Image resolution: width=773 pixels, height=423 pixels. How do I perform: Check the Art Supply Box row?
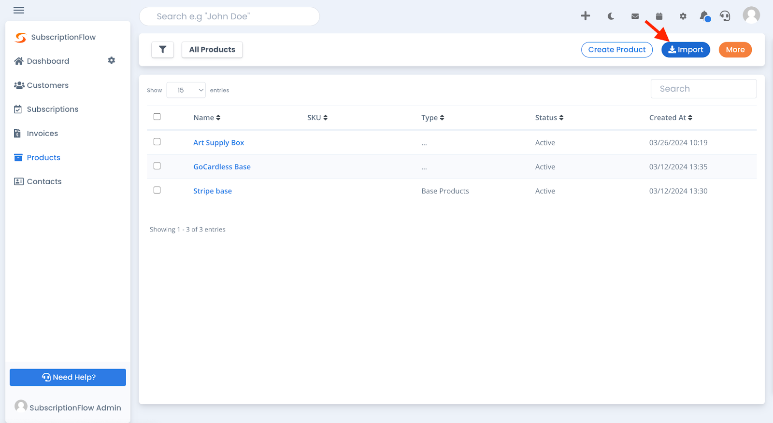click(x=157, y=142)
